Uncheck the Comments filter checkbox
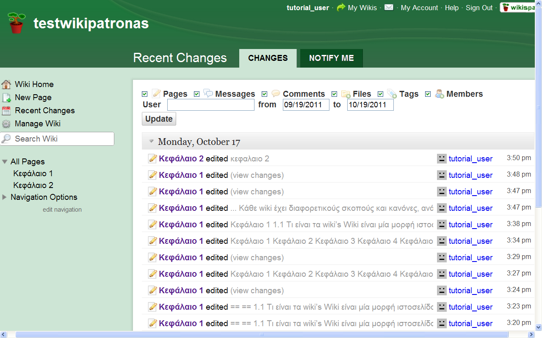 coord(264,94)
